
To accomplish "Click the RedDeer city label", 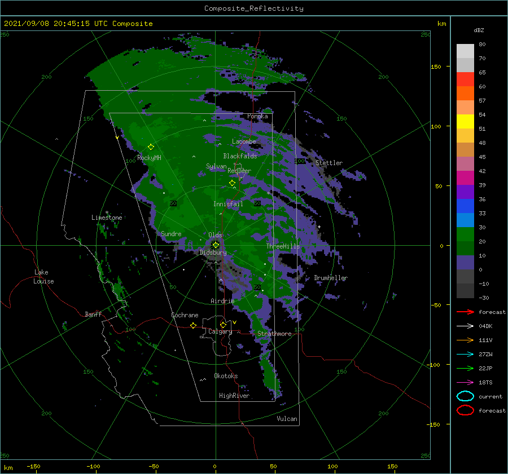I will tap(239, 171).
